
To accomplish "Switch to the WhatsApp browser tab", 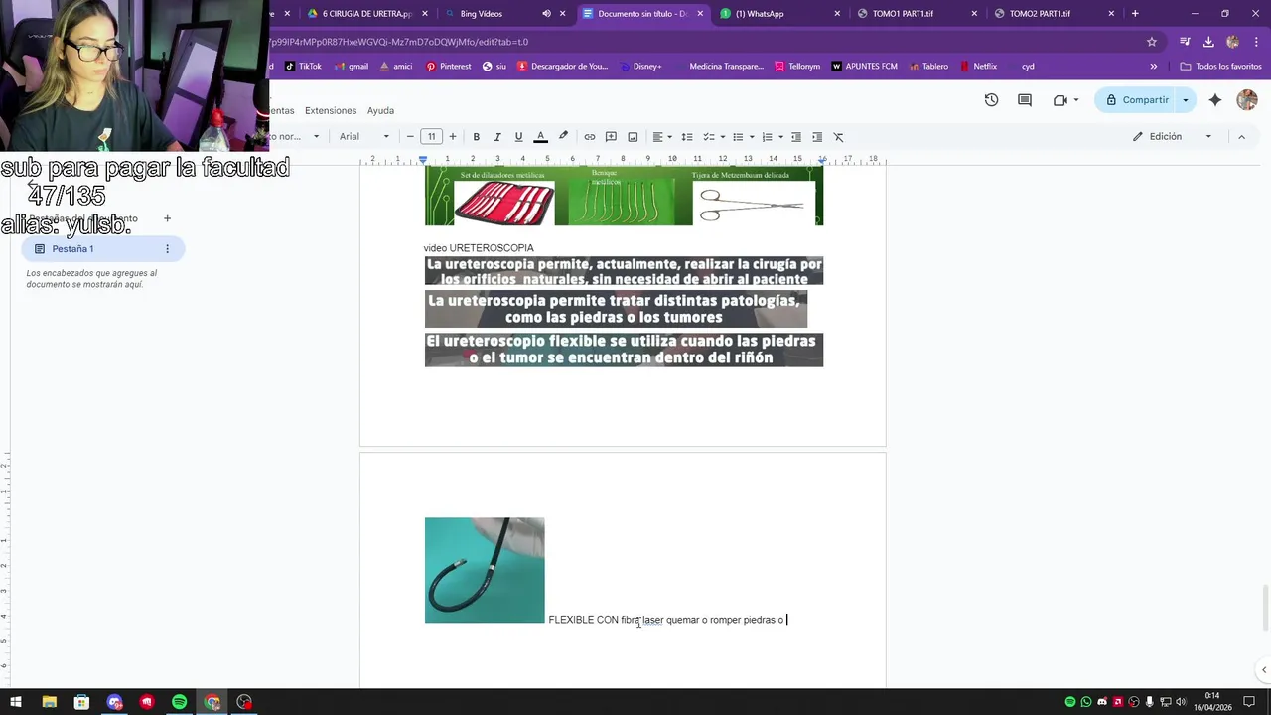I will [x=779, y=14].
